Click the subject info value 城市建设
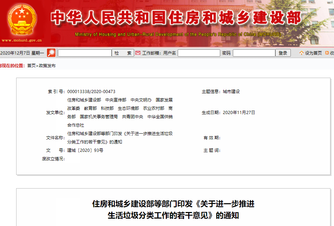 231,92
